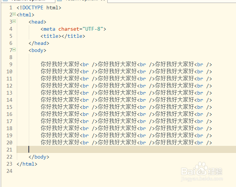Click the closing </body> tag on line 22
The height and width of the screenshot is (187, 236).
tap(39, 157)
